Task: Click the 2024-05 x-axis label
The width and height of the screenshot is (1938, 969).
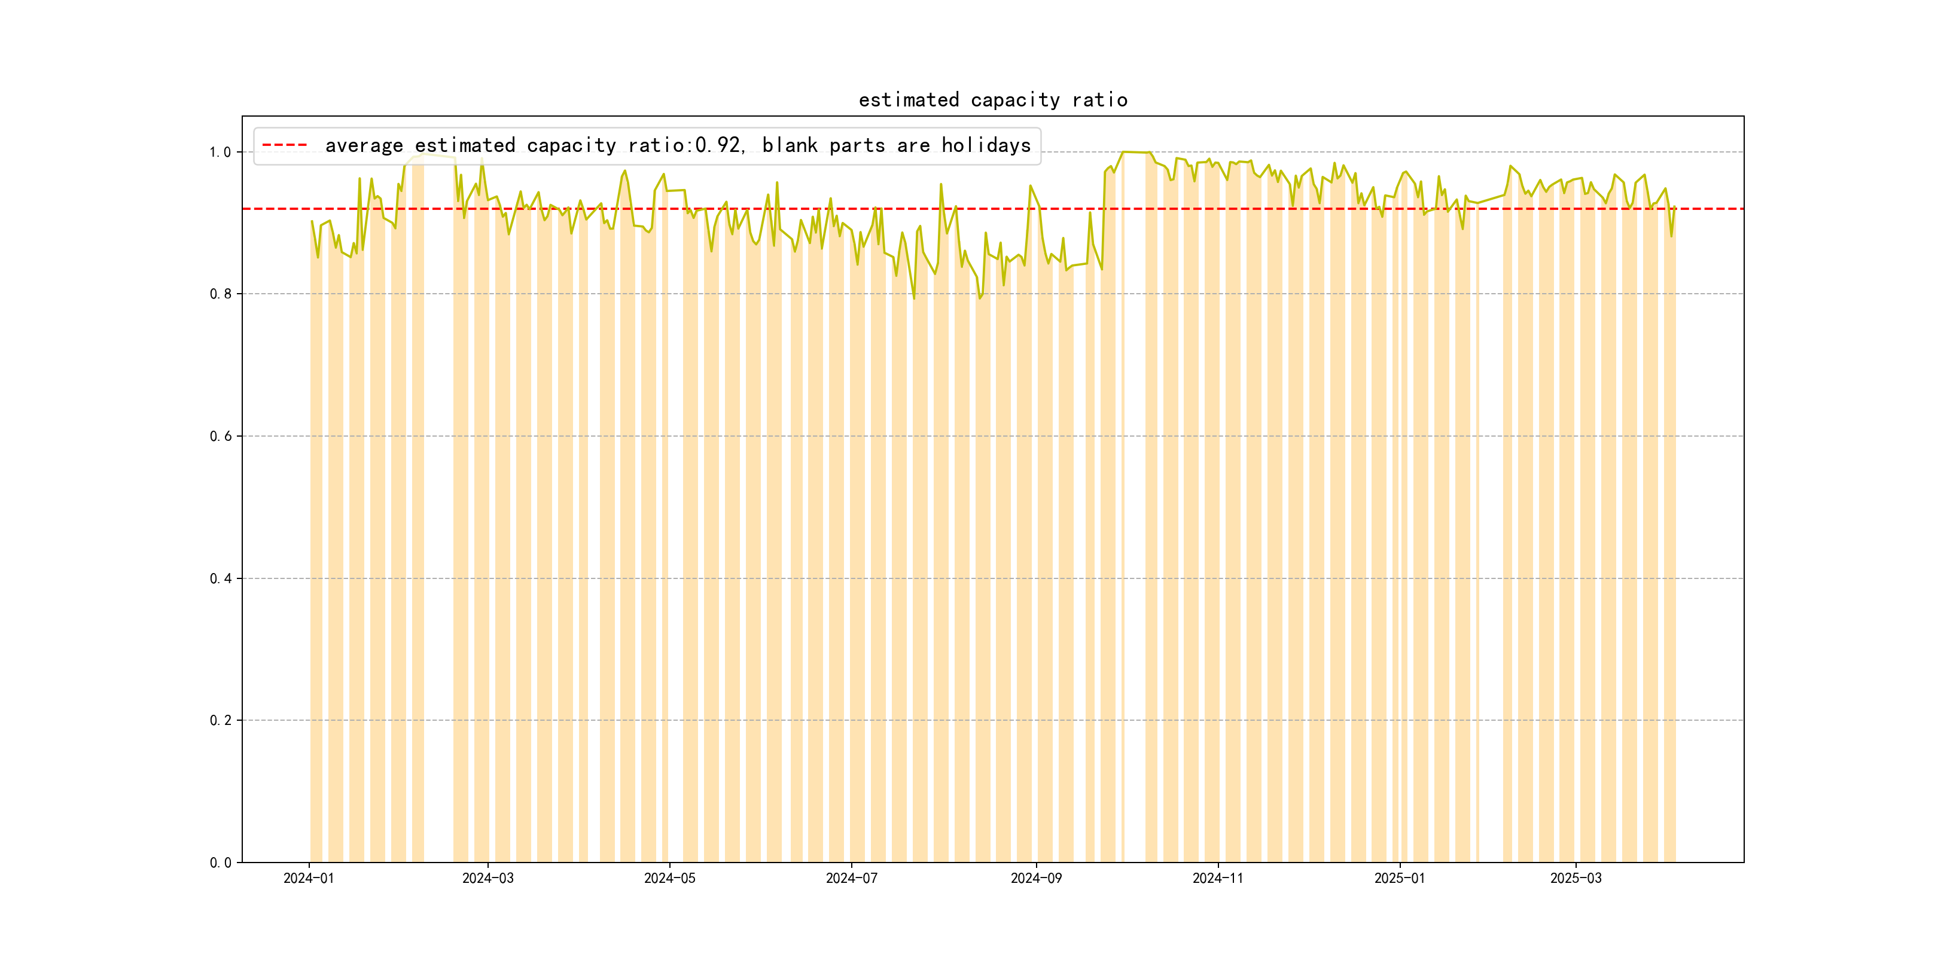Action: (669, 878)
